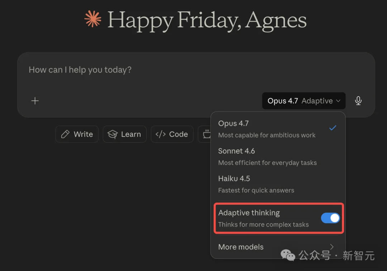Expand the More models submenu chevron

pos(332,247)
